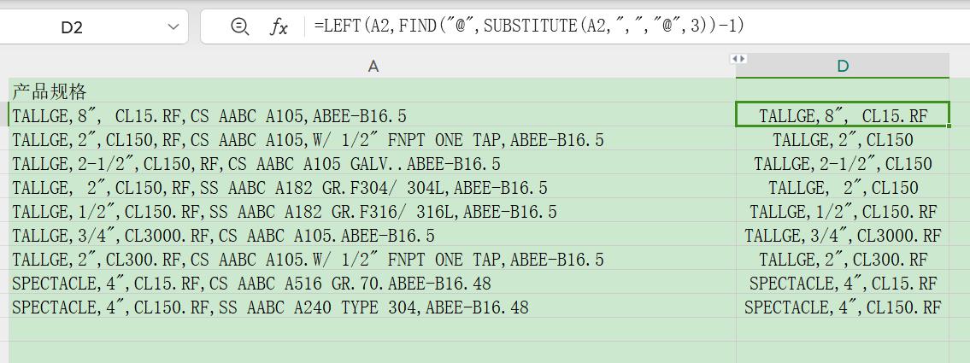Select cell with GR.F316/ 316L text

(x=373, y=211)
